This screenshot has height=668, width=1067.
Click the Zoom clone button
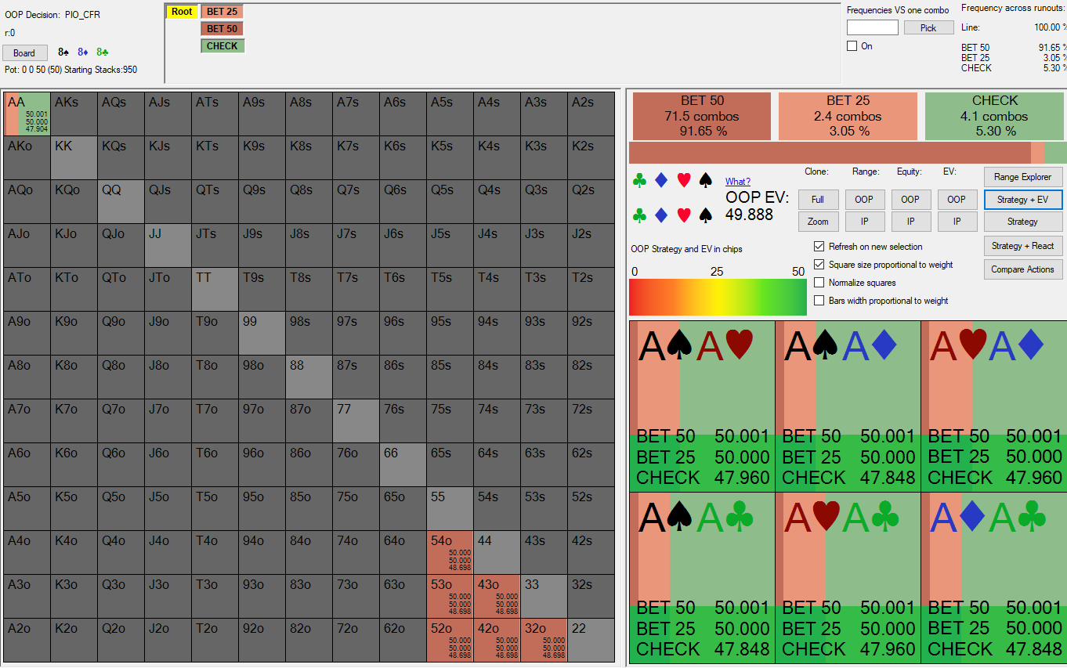tap(818, 222)
